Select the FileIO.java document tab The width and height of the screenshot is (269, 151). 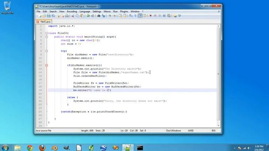click(44, 22)
